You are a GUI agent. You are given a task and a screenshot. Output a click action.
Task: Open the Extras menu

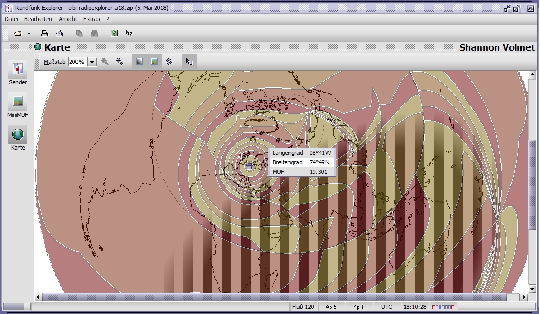[x=91, y=19]
